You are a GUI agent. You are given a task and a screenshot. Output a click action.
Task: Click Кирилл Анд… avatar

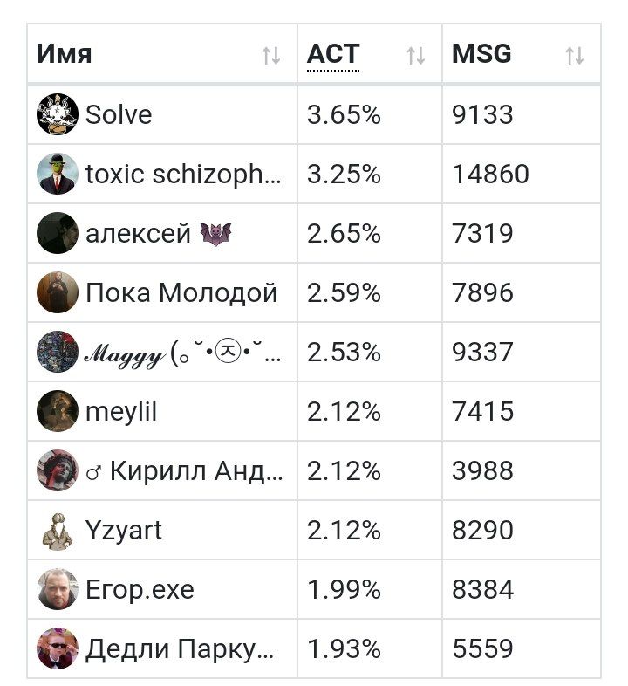point(58,470)
